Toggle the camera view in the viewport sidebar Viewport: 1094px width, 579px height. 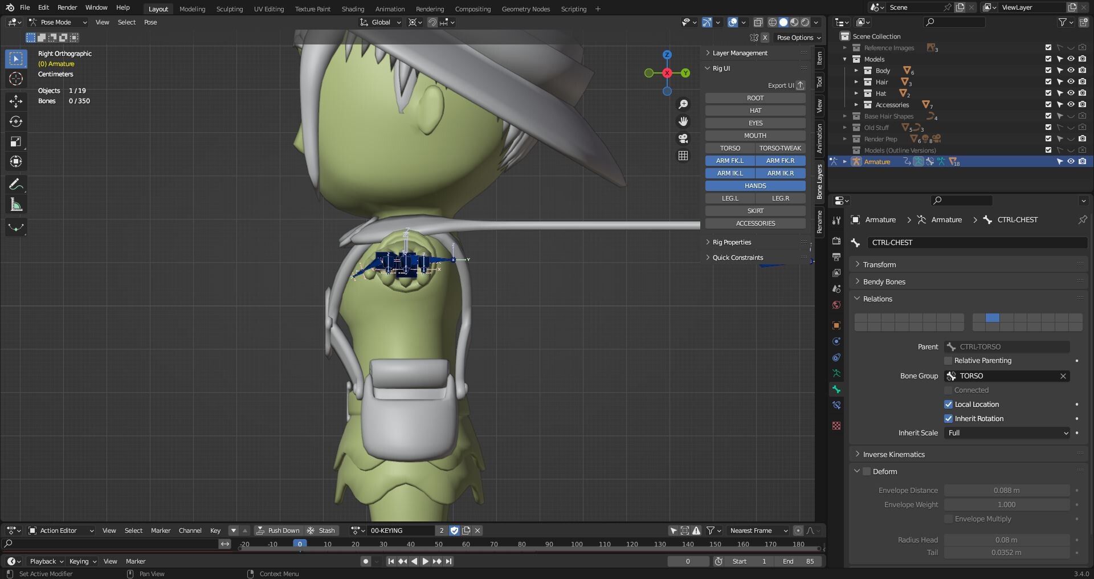[x=683, y=138]
